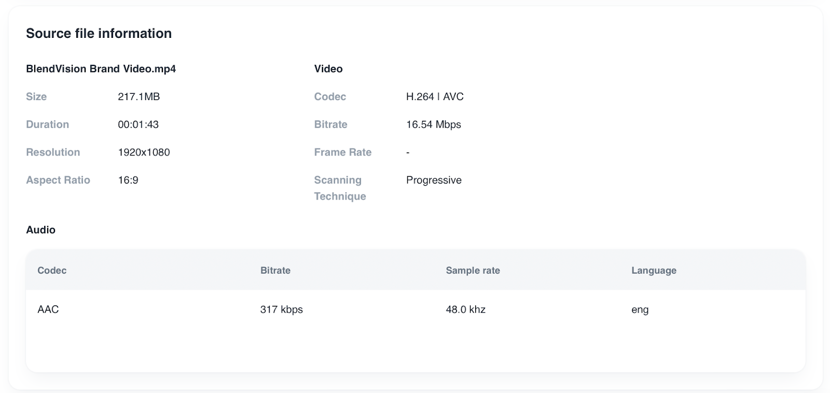
Task: Click the H.264 | AVC codec value
Action: pyautogui.click(x=435, y=96)
